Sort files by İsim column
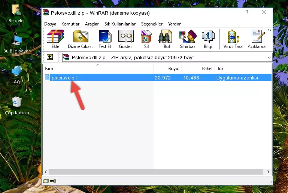 tap(98, 69)
